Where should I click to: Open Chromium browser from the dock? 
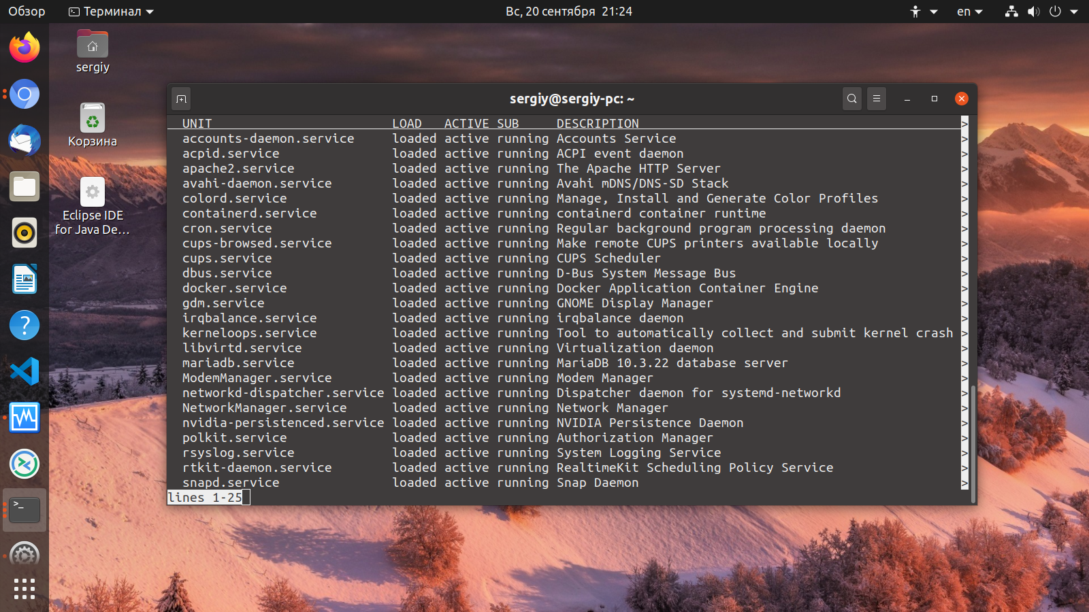pyautogui.click(x=25, y=94)
